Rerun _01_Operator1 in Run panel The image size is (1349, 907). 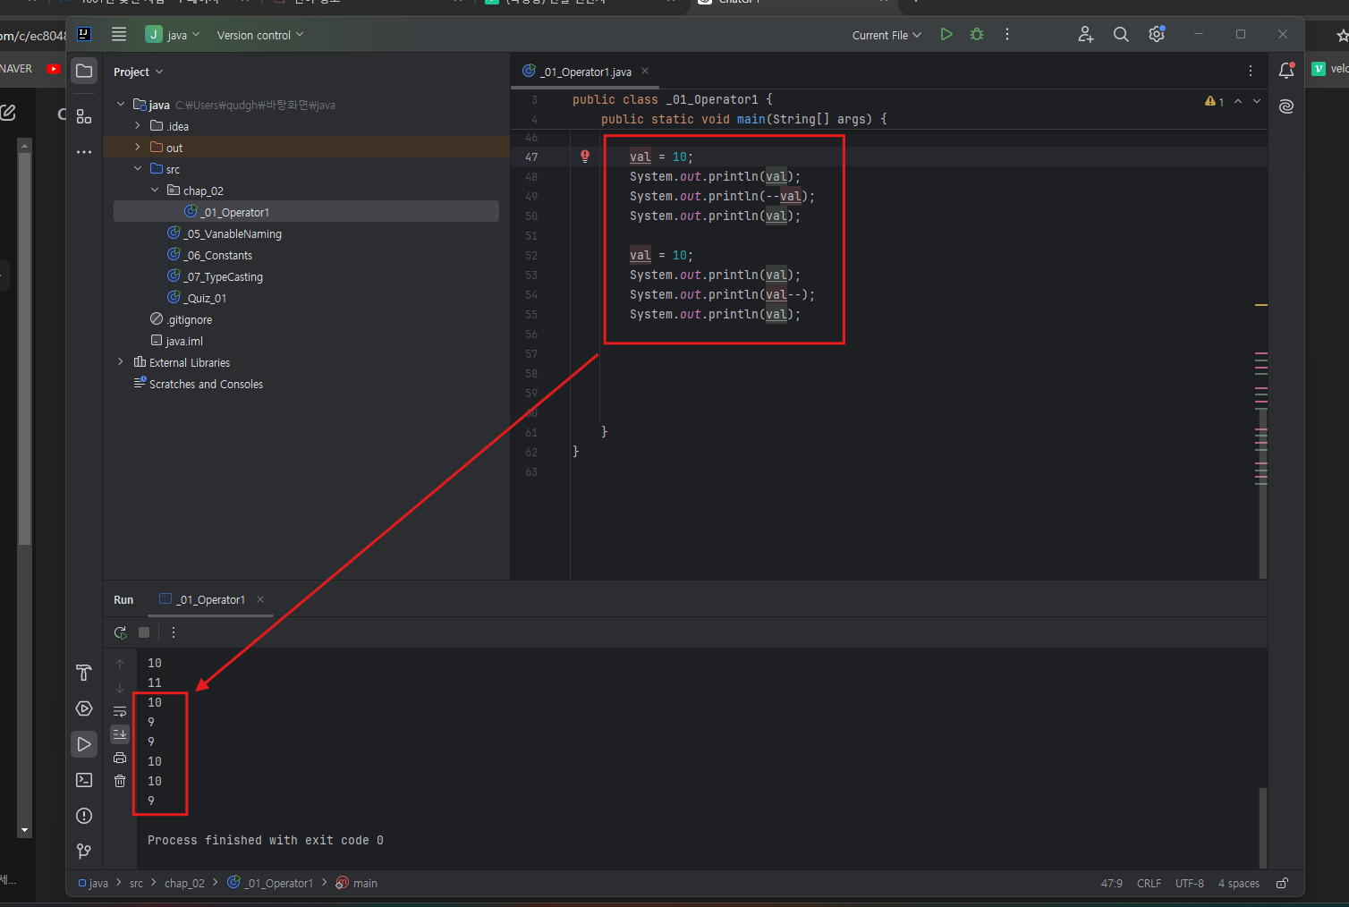point(121,632)
